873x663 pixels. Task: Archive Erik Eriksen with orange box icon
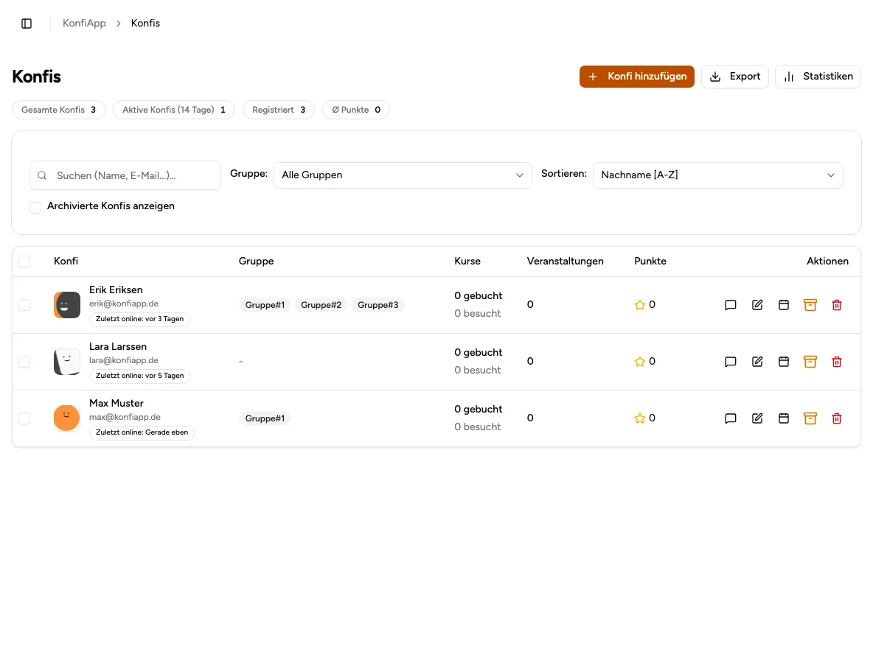(810, 305)
